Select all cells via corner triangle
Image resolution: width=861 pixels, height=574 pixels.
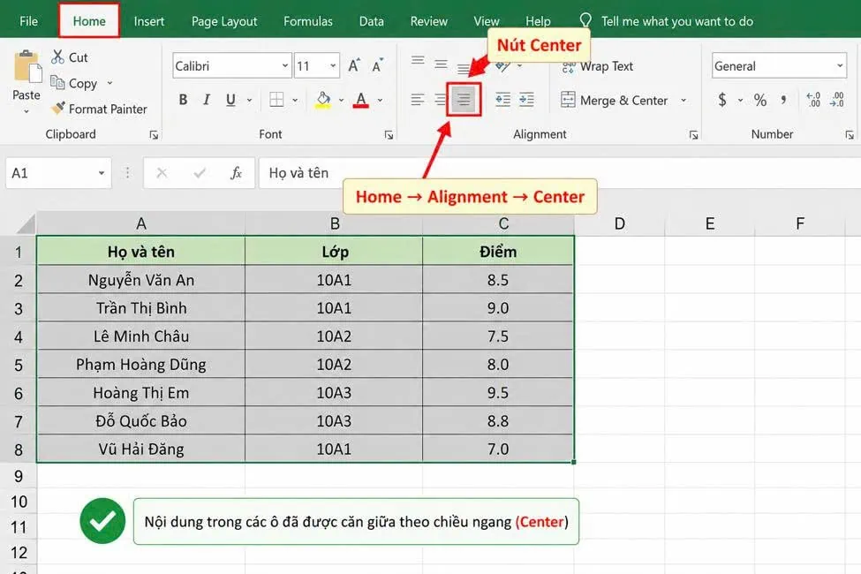[x=26, y=224]
